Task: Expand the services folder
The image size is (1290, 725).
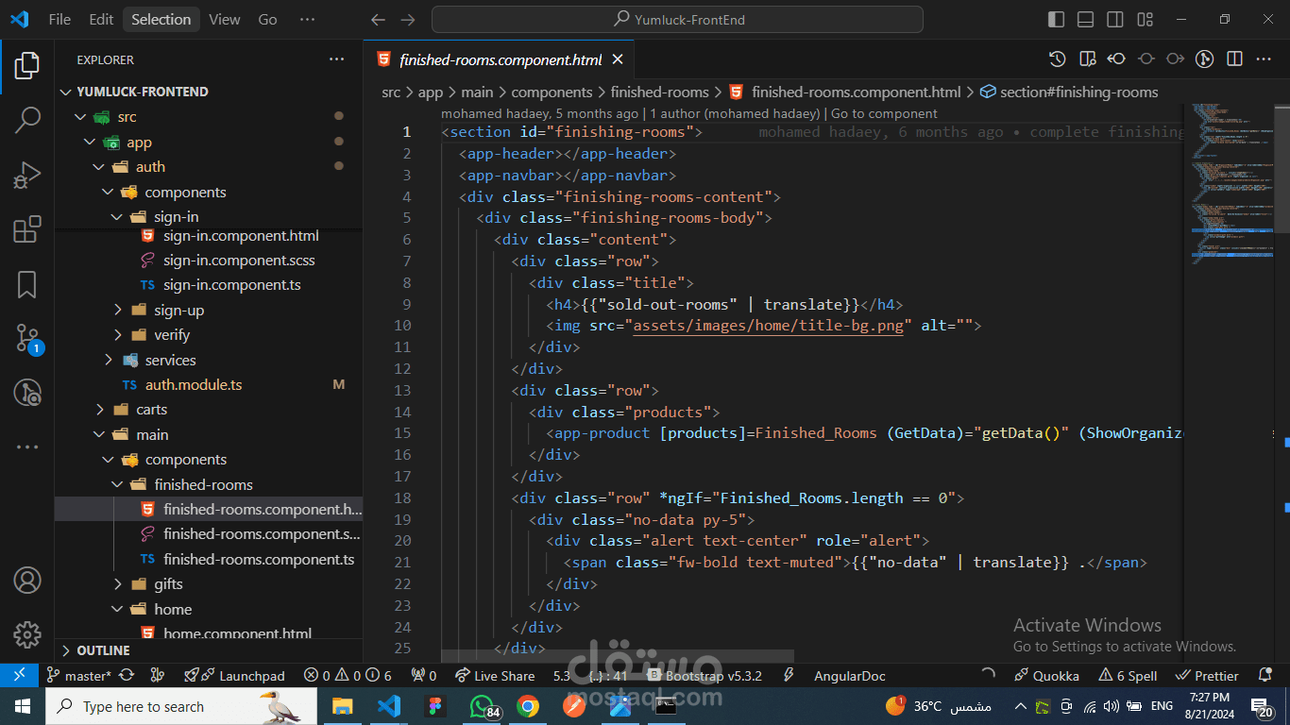Action: tap(209, 360)
